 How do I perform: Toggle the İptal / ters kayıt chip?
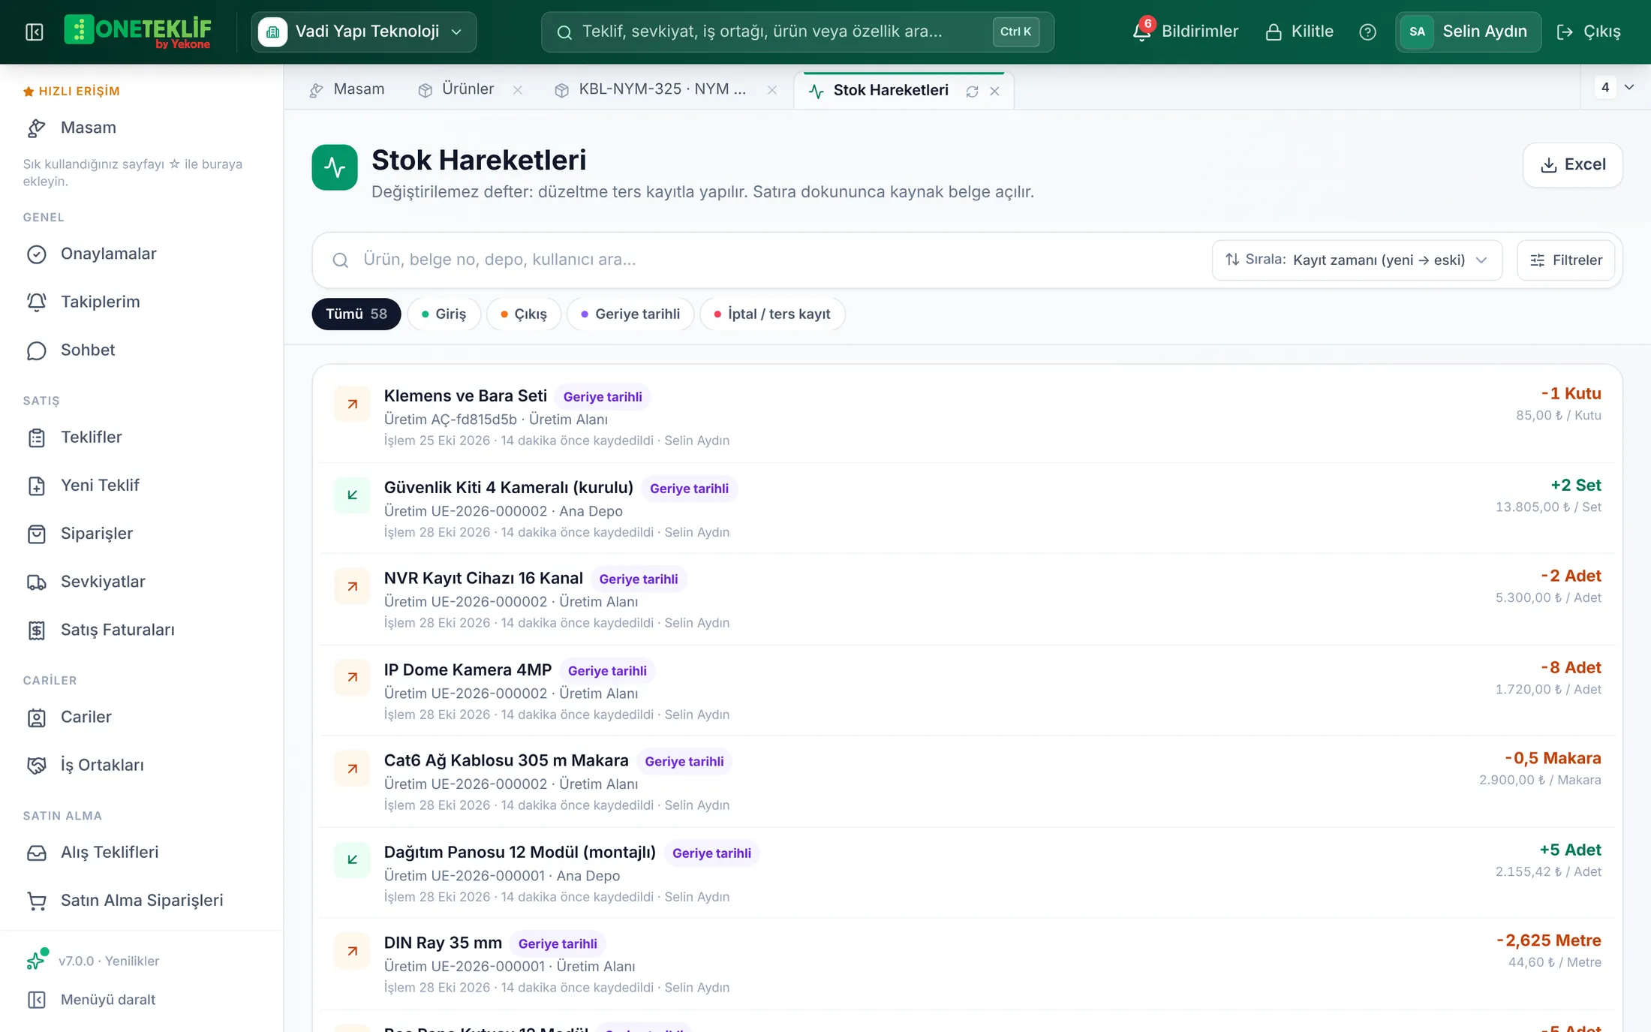tap(772, 314)
